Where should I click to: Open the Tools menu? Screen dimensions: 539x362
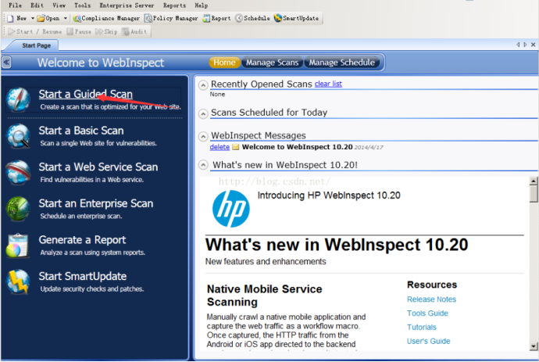tap(83, 5)
